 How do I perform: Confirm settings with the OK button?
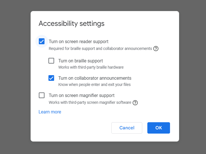158,128
